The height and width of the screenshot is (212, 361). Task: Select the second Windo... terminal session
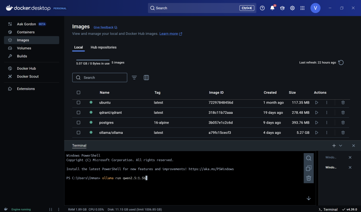tap(331, 167)
